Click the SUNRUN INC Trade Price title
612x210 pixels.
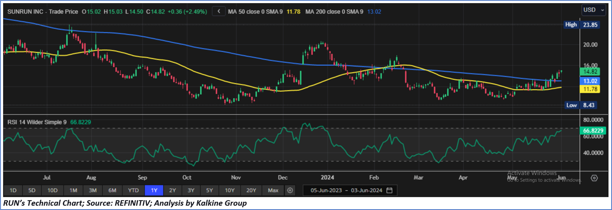tap(43, 12)
